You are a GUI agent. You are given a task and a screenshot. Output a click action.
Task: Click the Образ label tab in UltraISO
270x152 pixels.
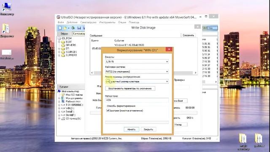pos(65,34)
